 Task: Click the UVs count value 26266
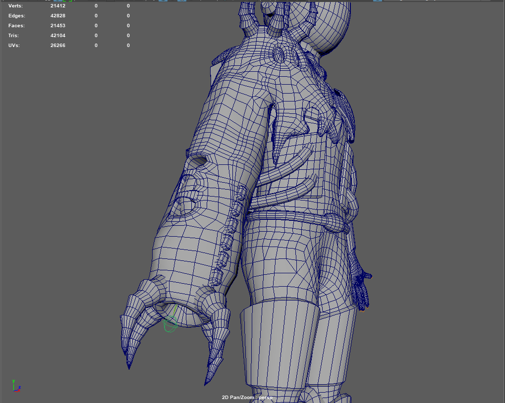click(58, 46)
